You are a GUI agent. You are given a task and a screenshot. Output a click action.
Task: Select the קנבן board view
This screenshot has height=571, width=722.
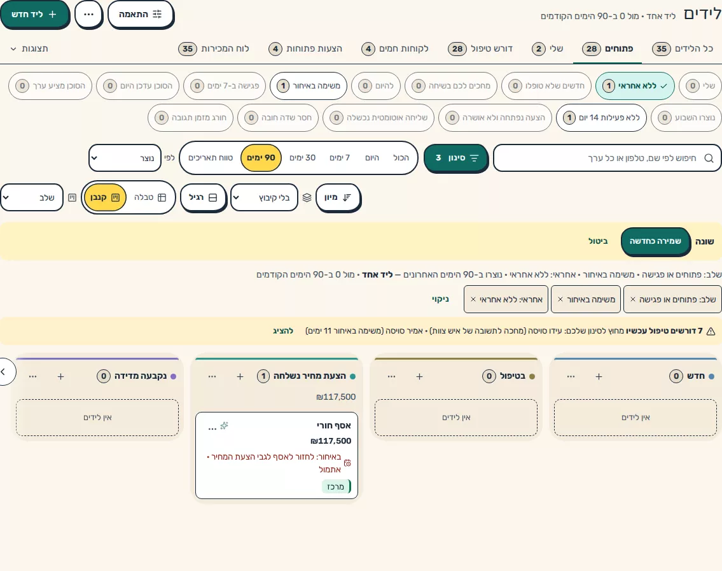click(105, 197)
